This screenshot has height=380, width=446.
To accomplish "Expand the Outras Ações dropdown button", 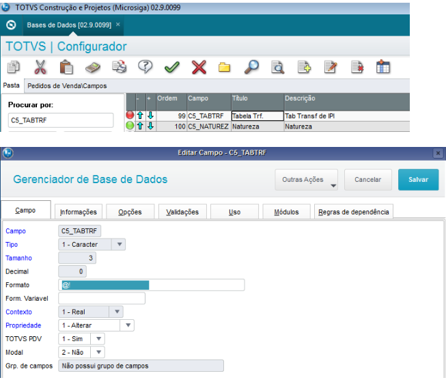I will [307, 180].
